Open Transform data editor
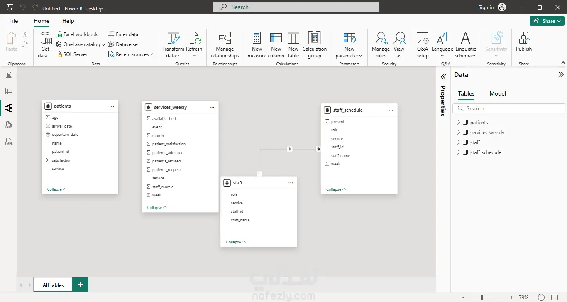Screen dimensions: 567x302 [x=173, y=45]
